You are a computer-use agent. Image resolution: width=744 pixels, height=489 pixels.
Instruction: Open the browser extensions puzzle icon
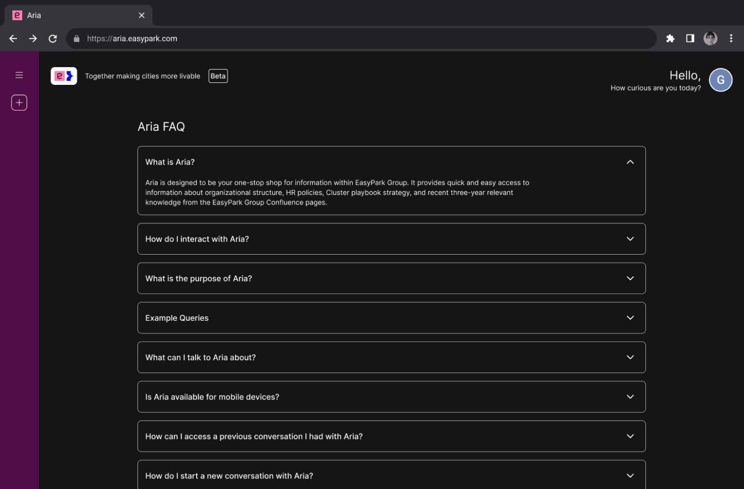670,38
